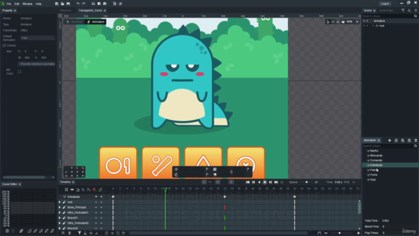Expand the Braco01 timeline layer
Image resolution: width=419 pixels, height=236 pixels.
pos(60,218)
